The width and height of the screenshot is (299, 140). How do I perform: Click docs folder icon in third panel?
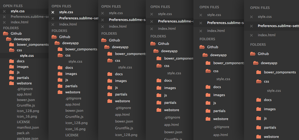(110, 74)
